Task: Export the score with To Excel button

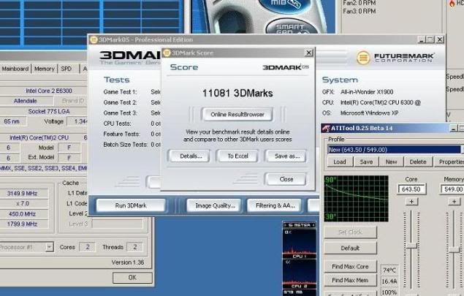Action: click(x=237, y=156)
